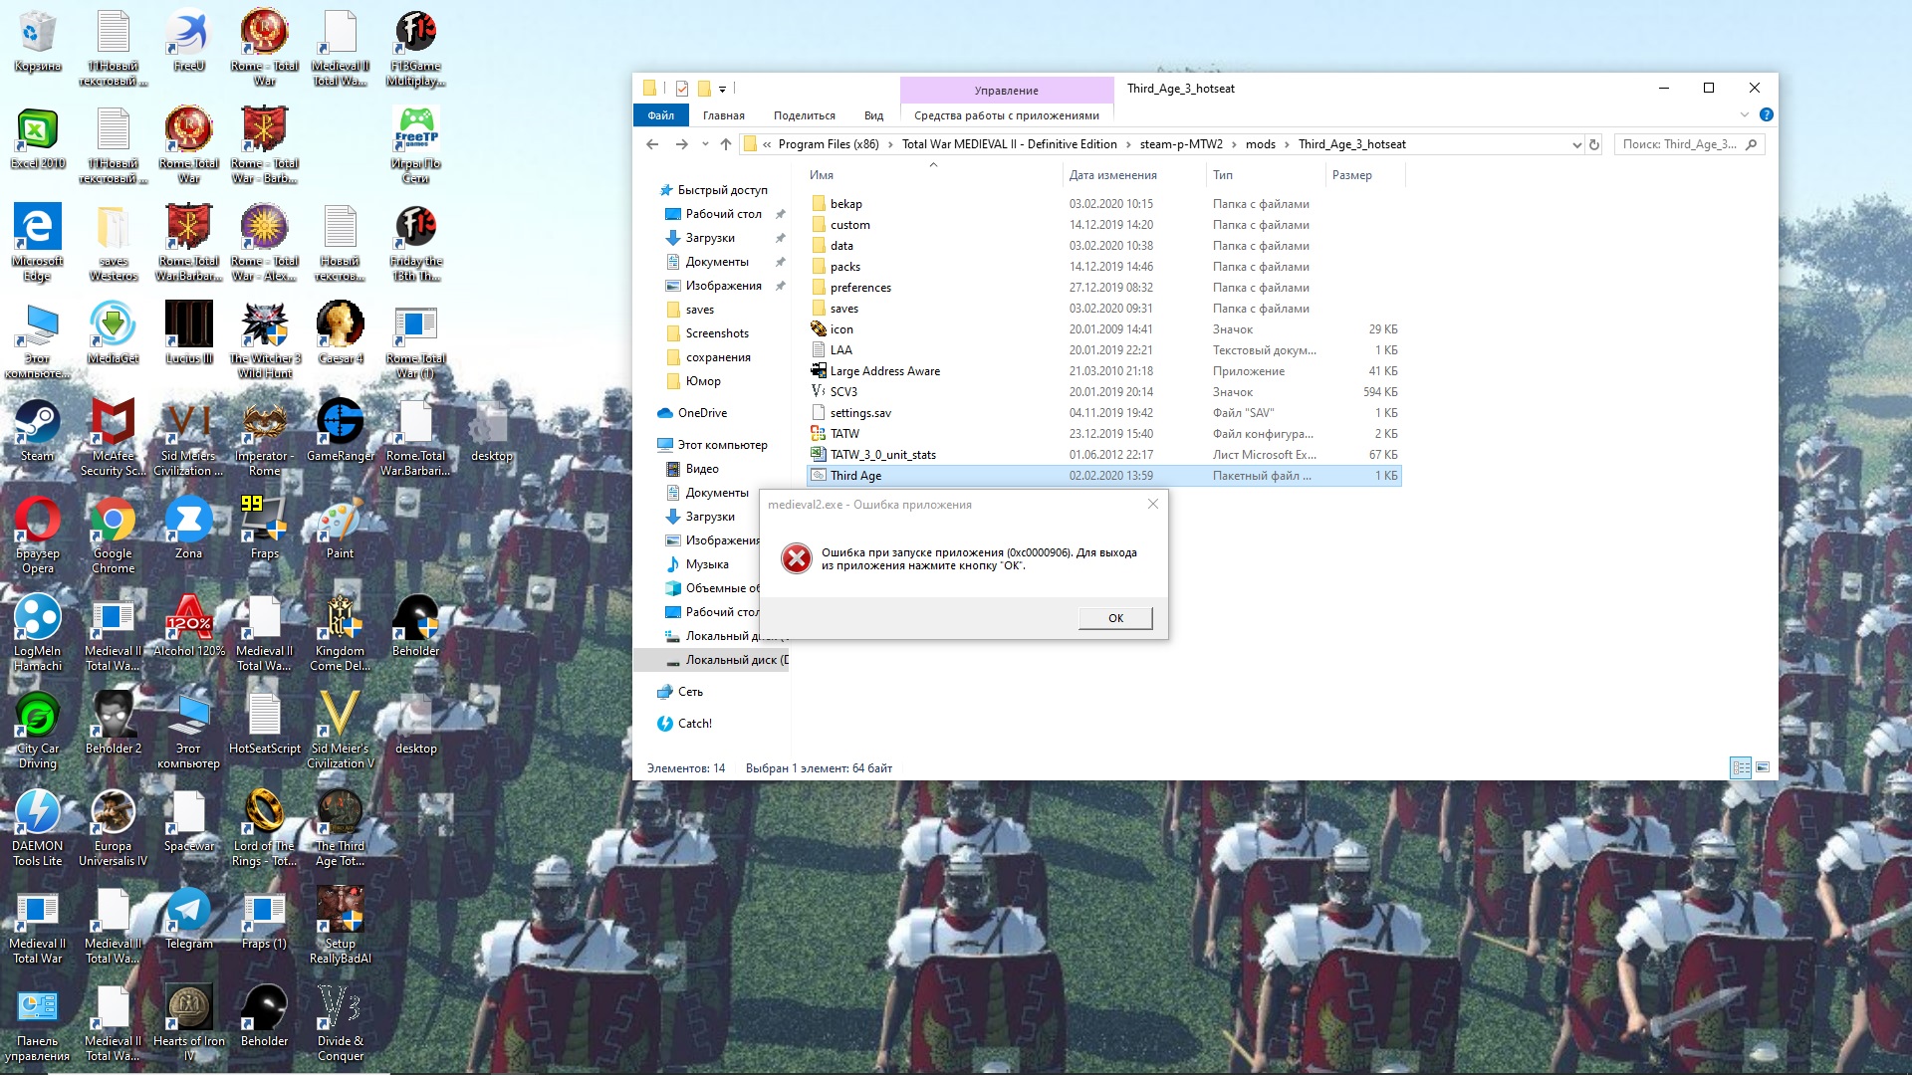Click the Explorer search field

[x=1689, y=144]
